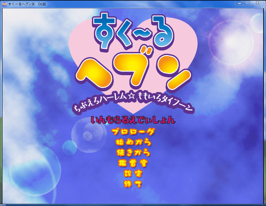Open the 設定 settings menu
266x206 pixels.
[x=133, y=174]
